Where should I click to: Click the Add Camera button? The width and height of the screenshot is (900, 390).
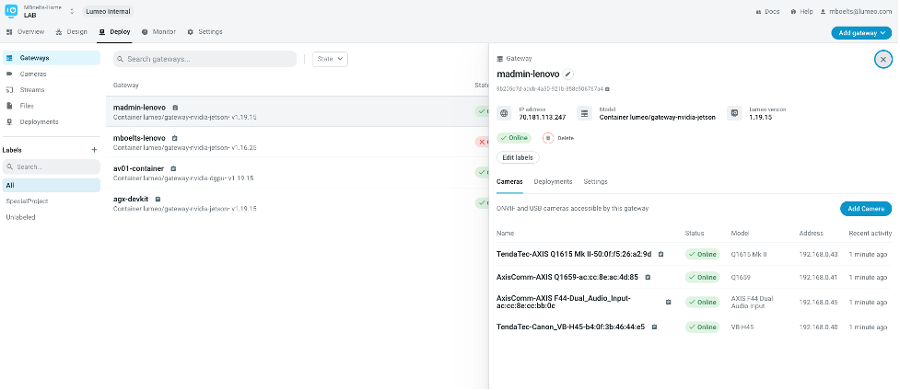point(866,209)
